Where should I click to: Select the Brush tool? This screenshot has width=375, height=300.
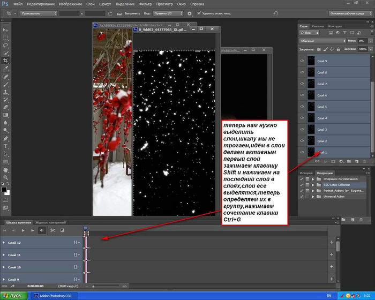5,84
